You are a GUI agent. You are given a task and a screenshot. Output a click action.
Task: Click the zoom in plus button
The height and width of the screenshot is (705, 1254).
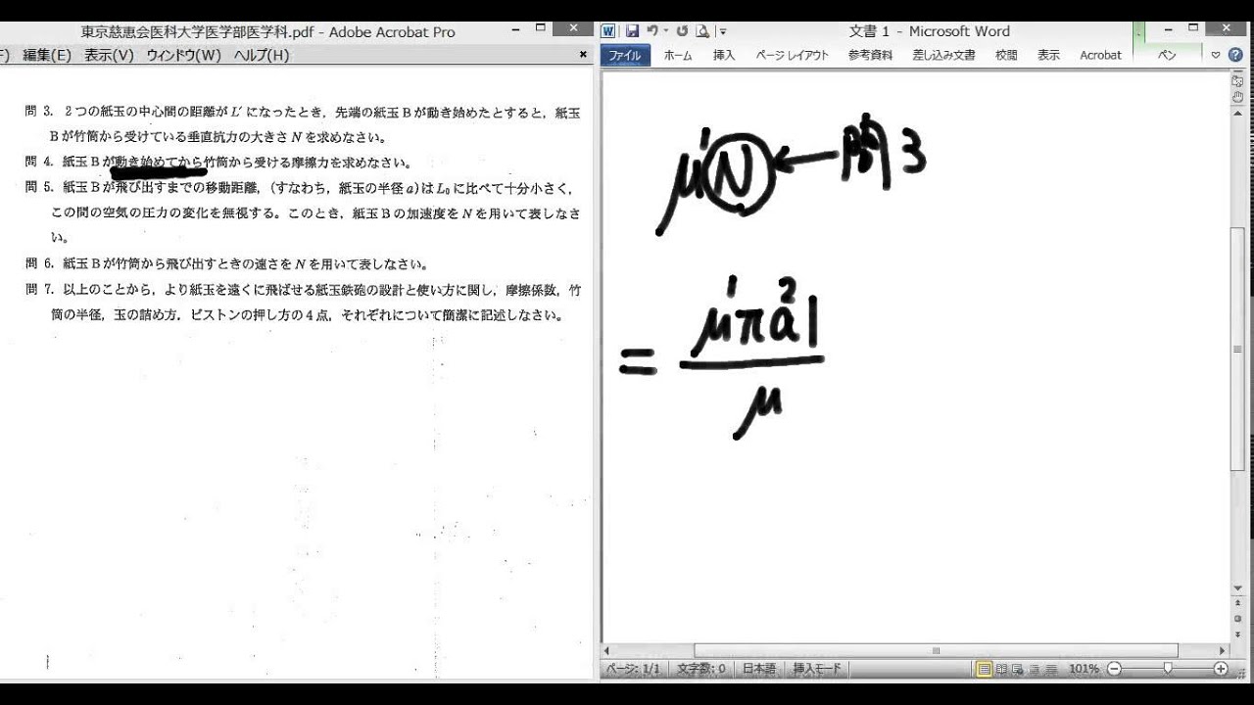pos(1221,669)
